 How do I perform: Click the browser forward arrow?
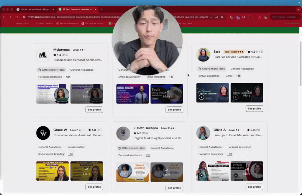pos(10,17)
